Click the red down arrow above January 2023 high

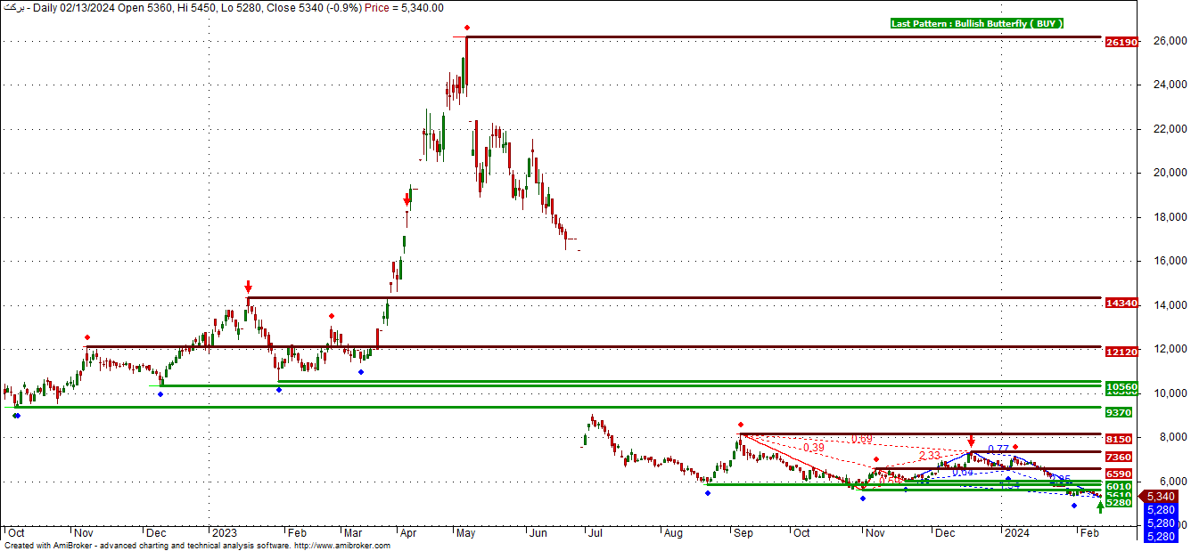[x=248, y=287]
